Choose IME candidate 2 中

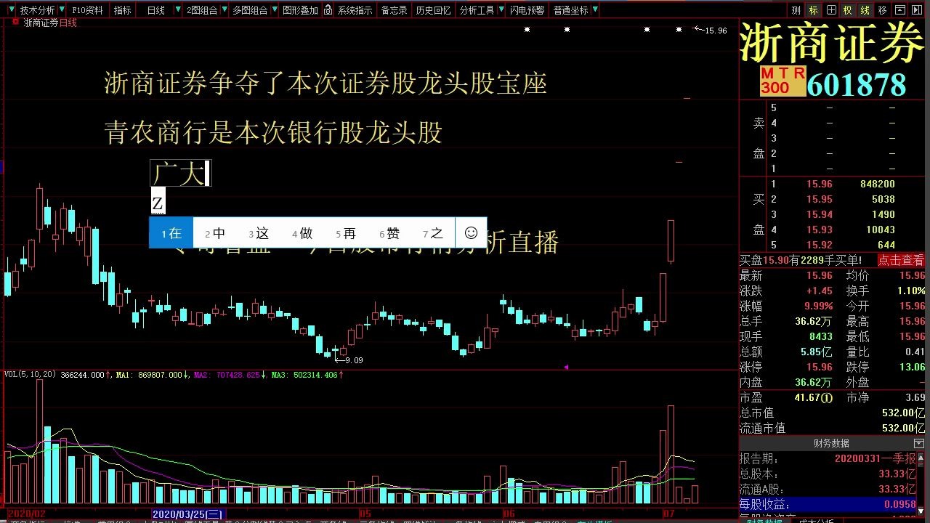(x=215, y=233)
